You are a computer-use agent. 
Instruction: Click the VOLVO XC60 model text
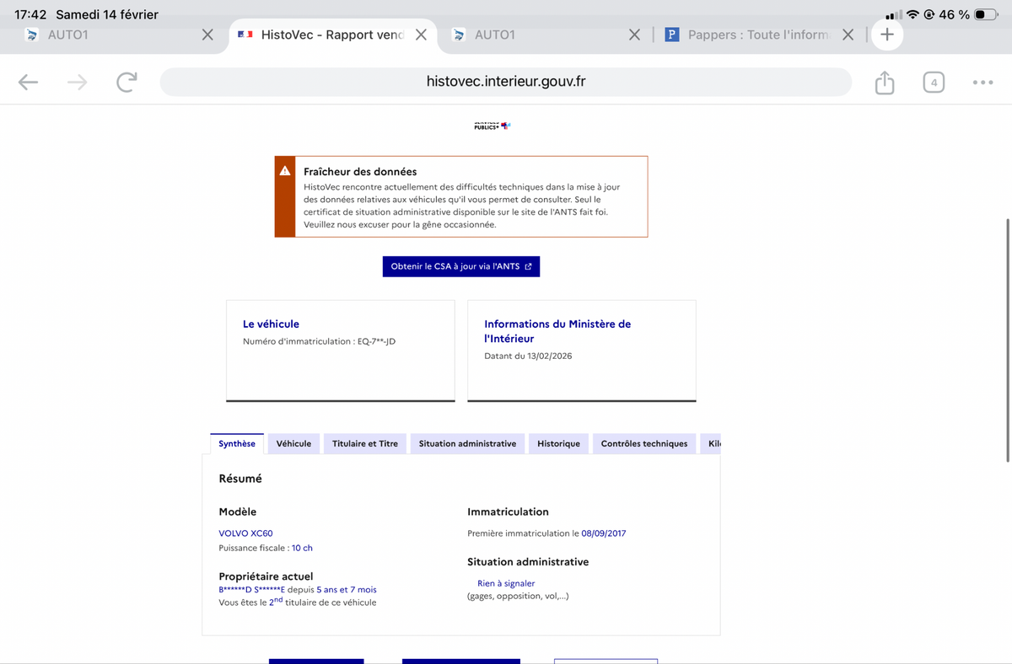tap(245, 533)
